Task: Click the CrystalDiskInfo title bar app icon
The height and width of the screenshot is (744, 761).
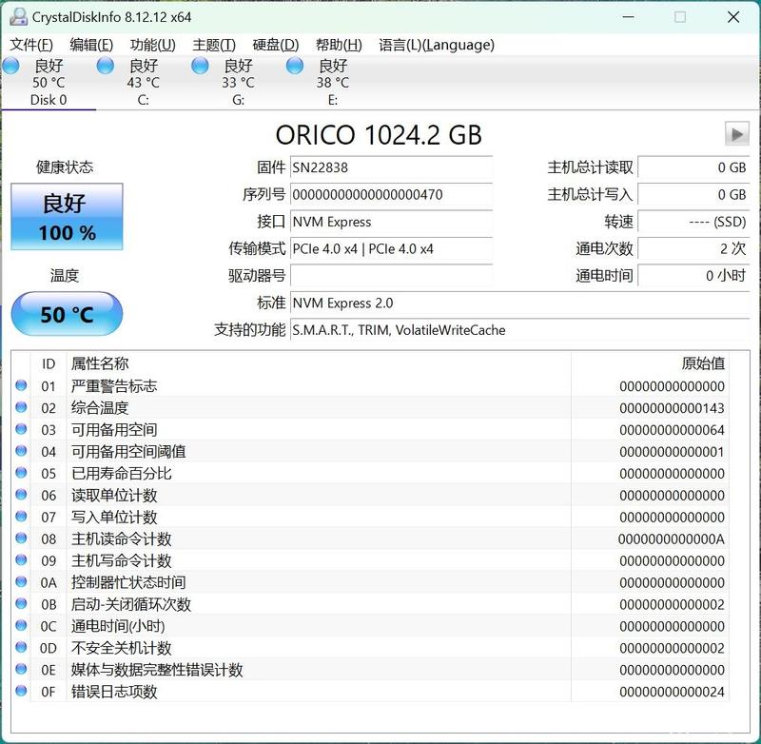Action: coord(18,17)
